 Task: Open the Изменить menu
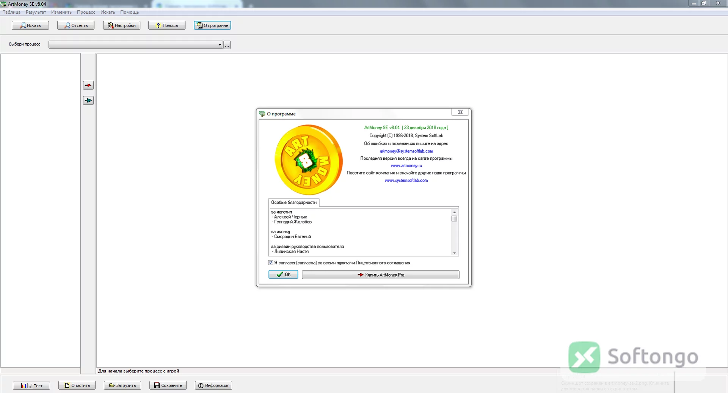coord(61,12)
